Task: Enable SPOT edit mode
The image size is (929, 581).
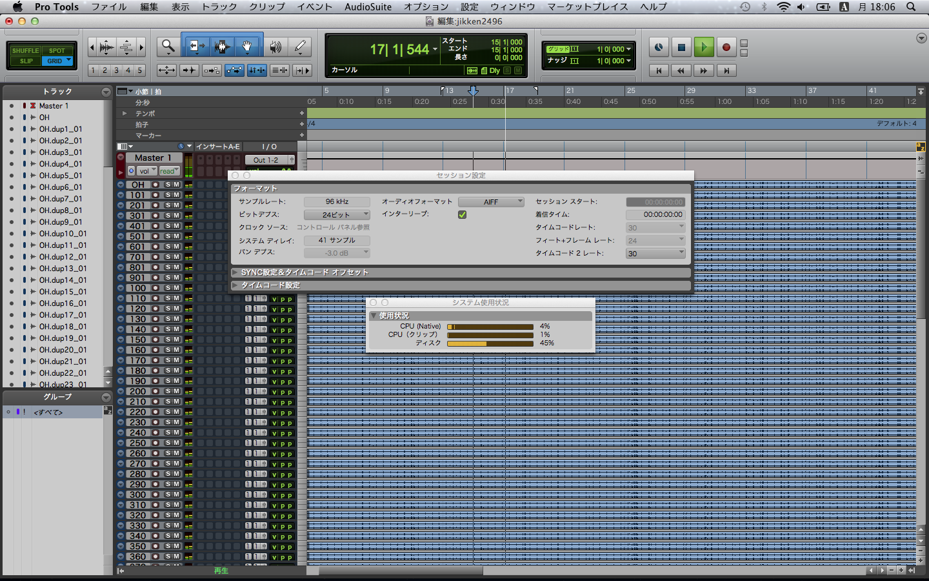Action: point(57,50)
